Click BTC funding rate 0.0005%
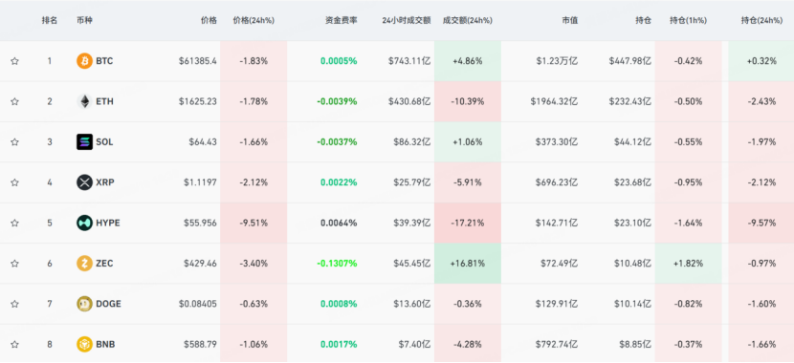Screen dimensions: 794x363 339,61
